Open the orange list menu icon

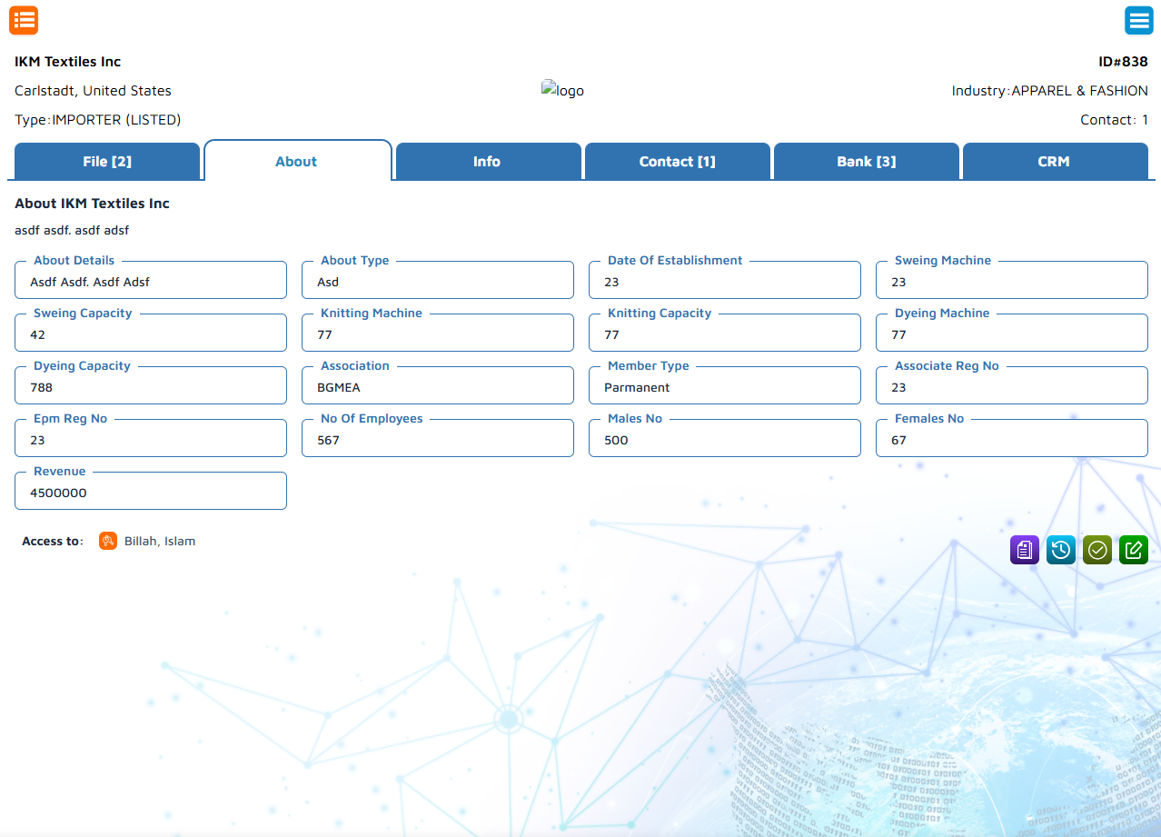pyautogui.click(x=24, y=20)
